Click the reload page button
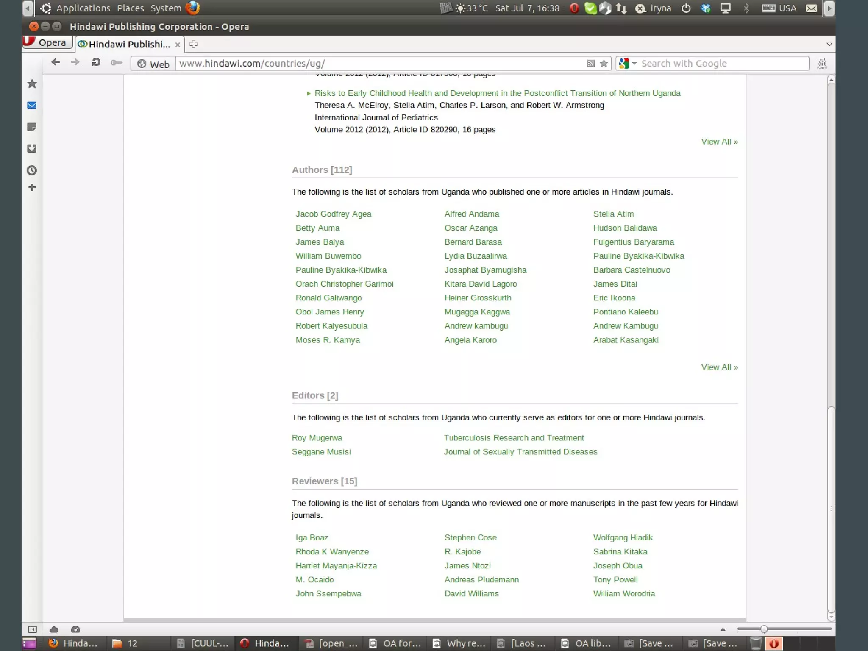This screenshot has height=651, width=868. (96, 63)
